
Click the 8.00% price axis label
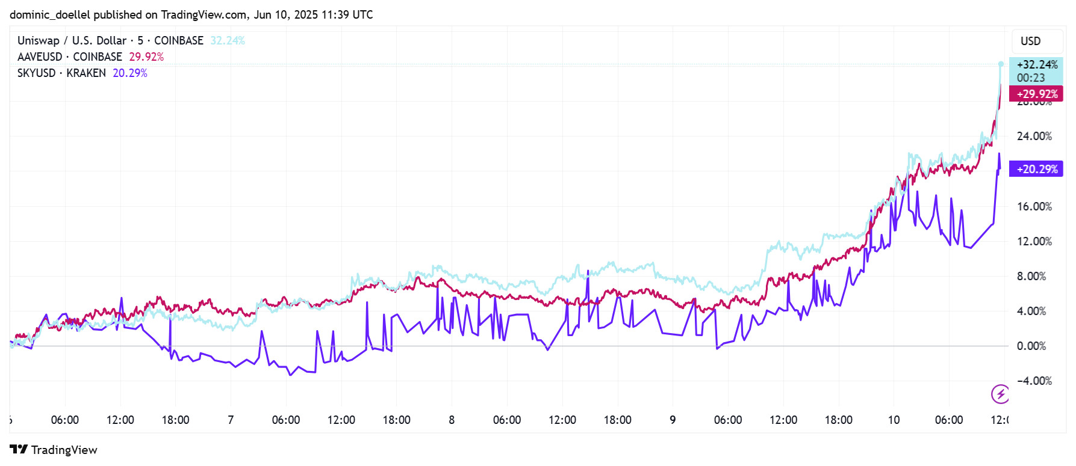click(x=1031, y=276)
